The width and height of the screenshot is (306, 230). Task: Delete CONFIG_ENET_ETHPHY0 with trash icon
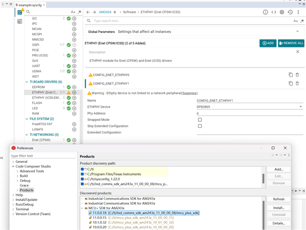pyautogui.click(x=297, y=75)
